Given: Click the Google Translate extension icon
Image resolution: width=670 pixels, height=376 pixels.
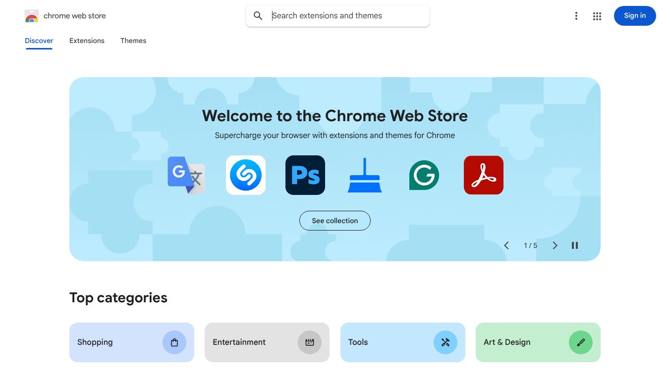Looking at the screenshot, I should pos(186,175).
